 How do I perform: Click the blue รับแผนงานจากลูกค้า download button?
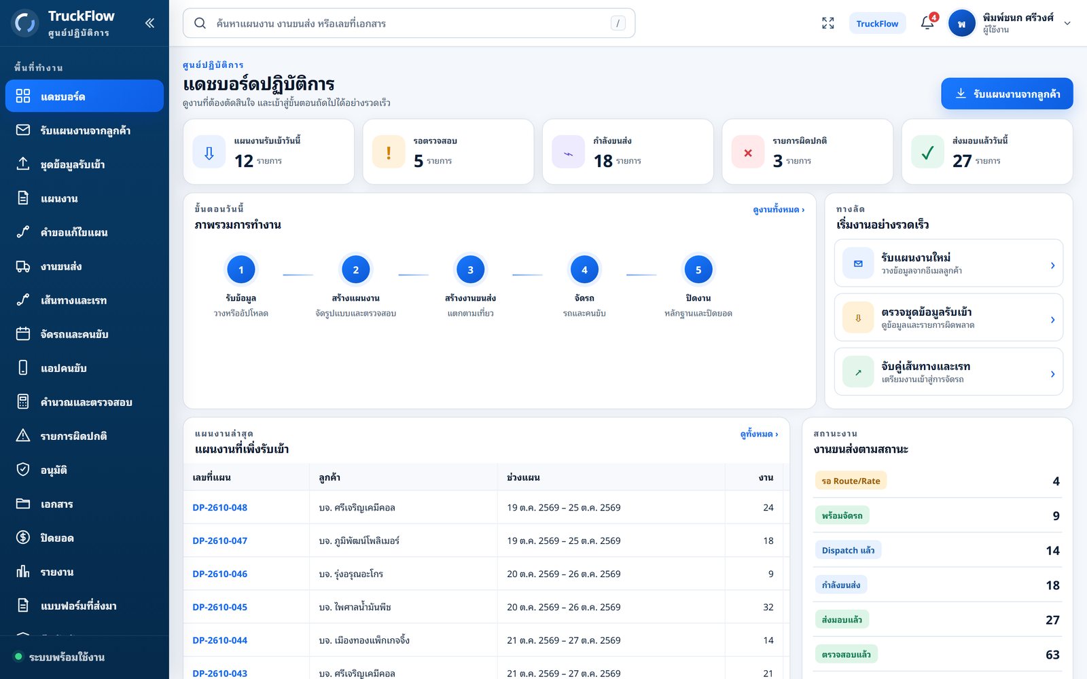pos(1007,94)
